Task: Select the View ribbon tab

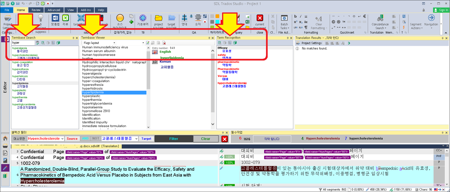Action: tap(71, 10)
